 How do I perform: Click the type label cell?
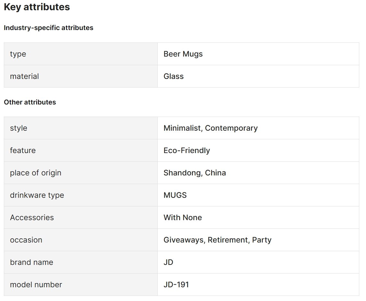click(81, 54)
